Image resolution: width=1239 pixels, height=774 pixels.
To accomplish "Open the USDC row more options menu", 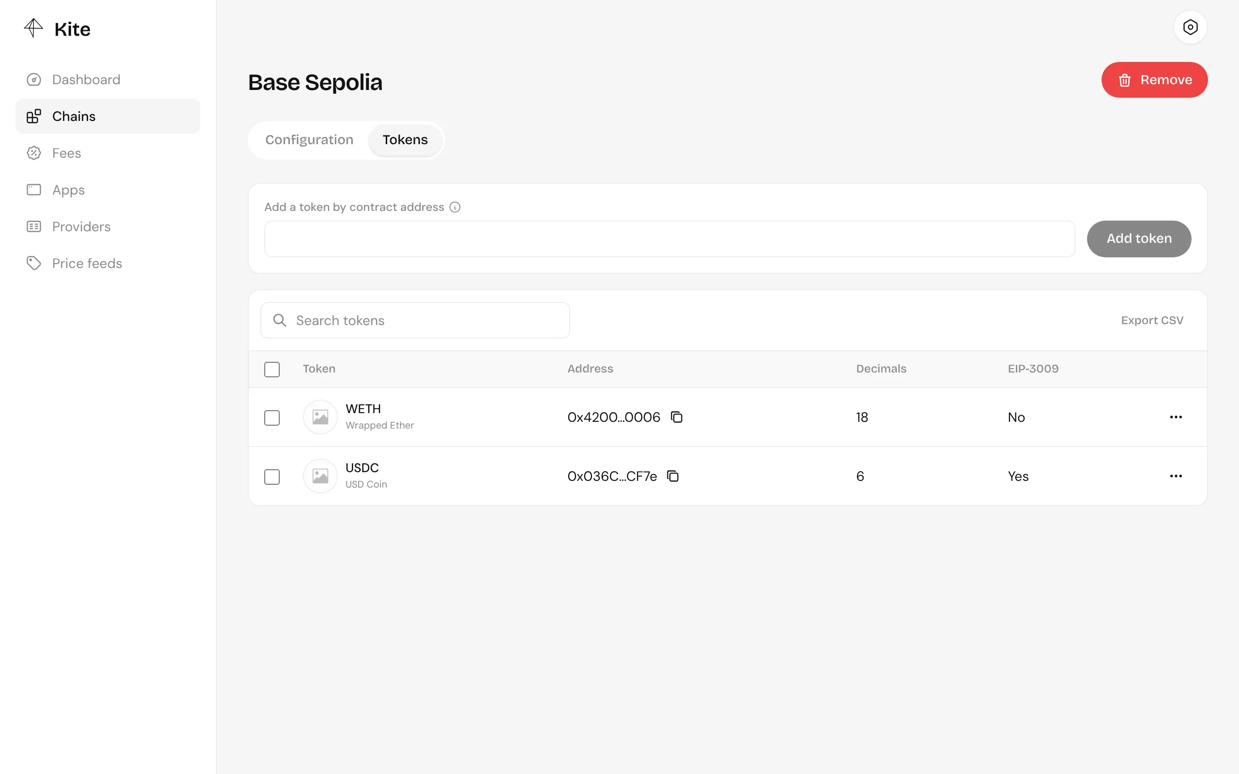I will [1176, 476].
